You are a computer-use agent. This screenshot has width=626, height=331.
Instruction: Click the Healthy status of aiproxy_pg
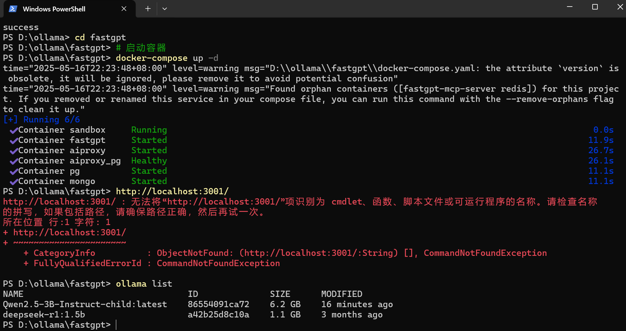pyautogui.click(x=149, y=161)
